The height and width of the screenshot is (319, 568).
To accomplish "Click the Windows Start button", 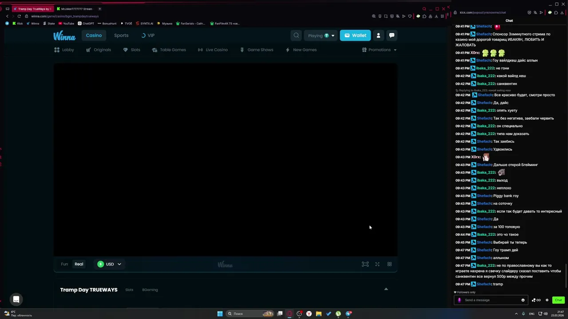I will (220, 314).
